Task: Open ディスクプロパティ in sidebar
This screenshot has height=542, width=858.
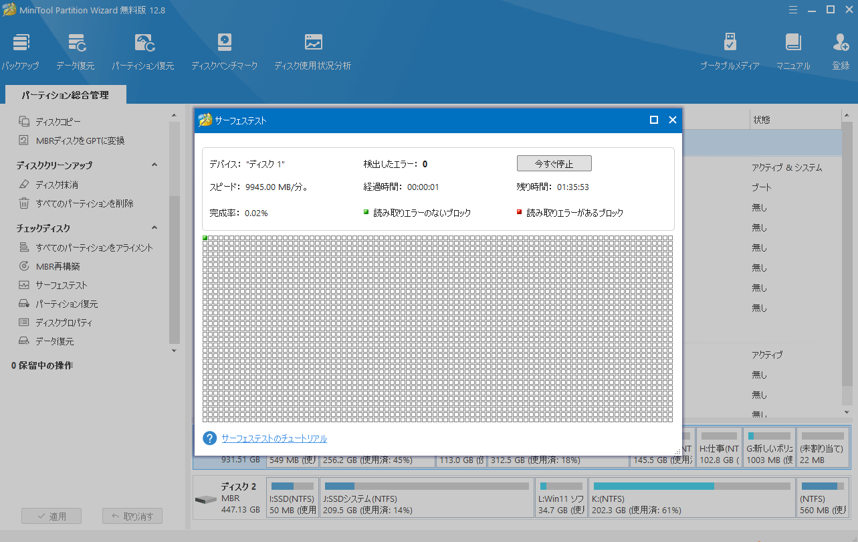Action: pos(64,323)
